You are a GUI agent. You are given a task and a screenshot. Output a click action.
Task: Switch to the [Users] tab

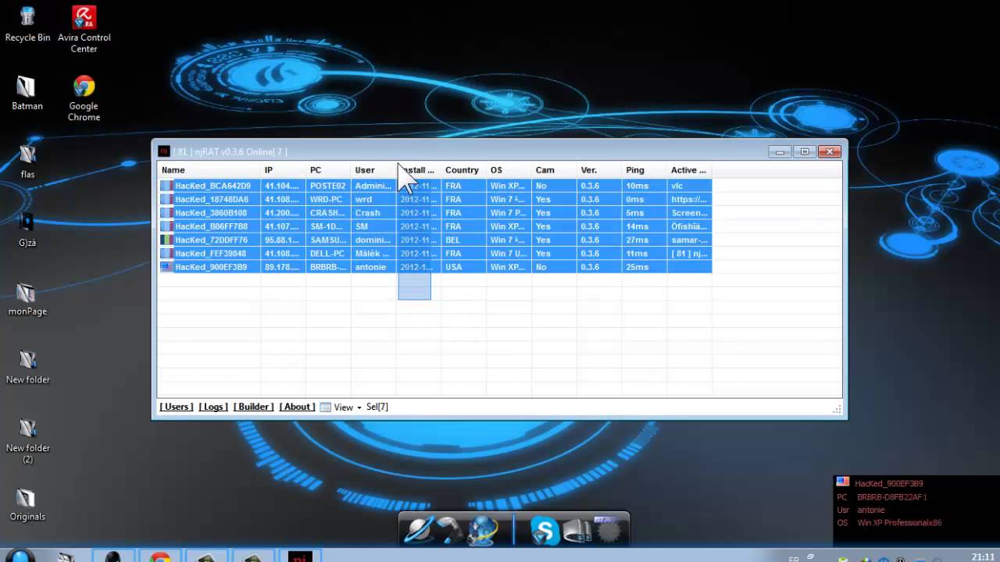coord(176,407)
